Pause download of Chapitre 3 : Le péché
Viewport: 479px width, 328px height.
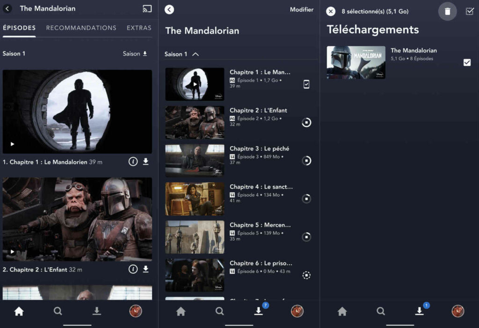point(306,160)
